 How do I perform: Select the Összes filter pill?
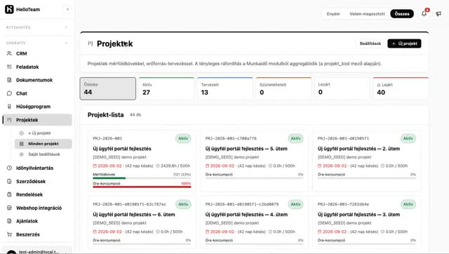(x=402, y=14)
